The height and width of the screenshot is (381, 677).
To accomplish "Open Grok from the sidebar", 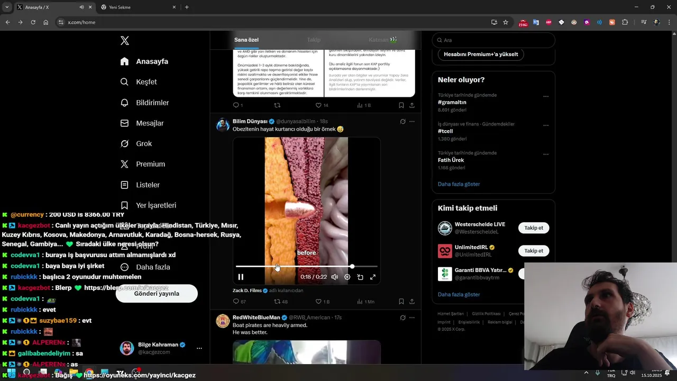I will 136,144.
